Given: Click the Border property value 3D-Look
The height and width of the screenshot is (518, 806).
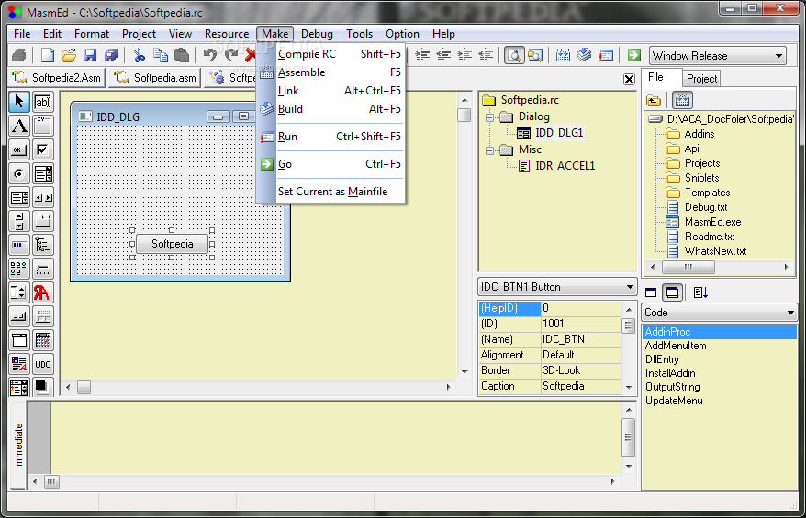Looking at the screenshot, I should tap(581, 370).
